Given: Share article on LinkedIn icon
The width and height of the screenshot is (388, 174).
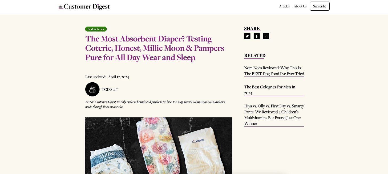Looking at the screenshot, I should (266, 36).
